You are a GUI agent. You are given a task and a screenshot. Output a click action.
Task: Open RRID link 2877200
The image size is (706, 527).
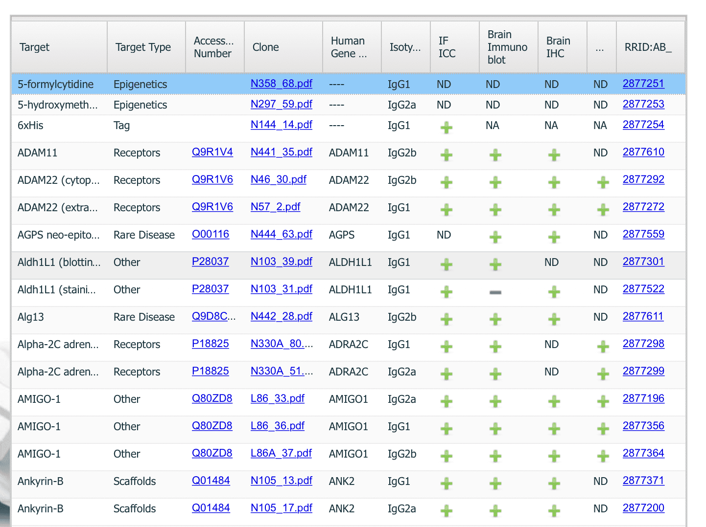pyautogui.click(x=643, y=508)
